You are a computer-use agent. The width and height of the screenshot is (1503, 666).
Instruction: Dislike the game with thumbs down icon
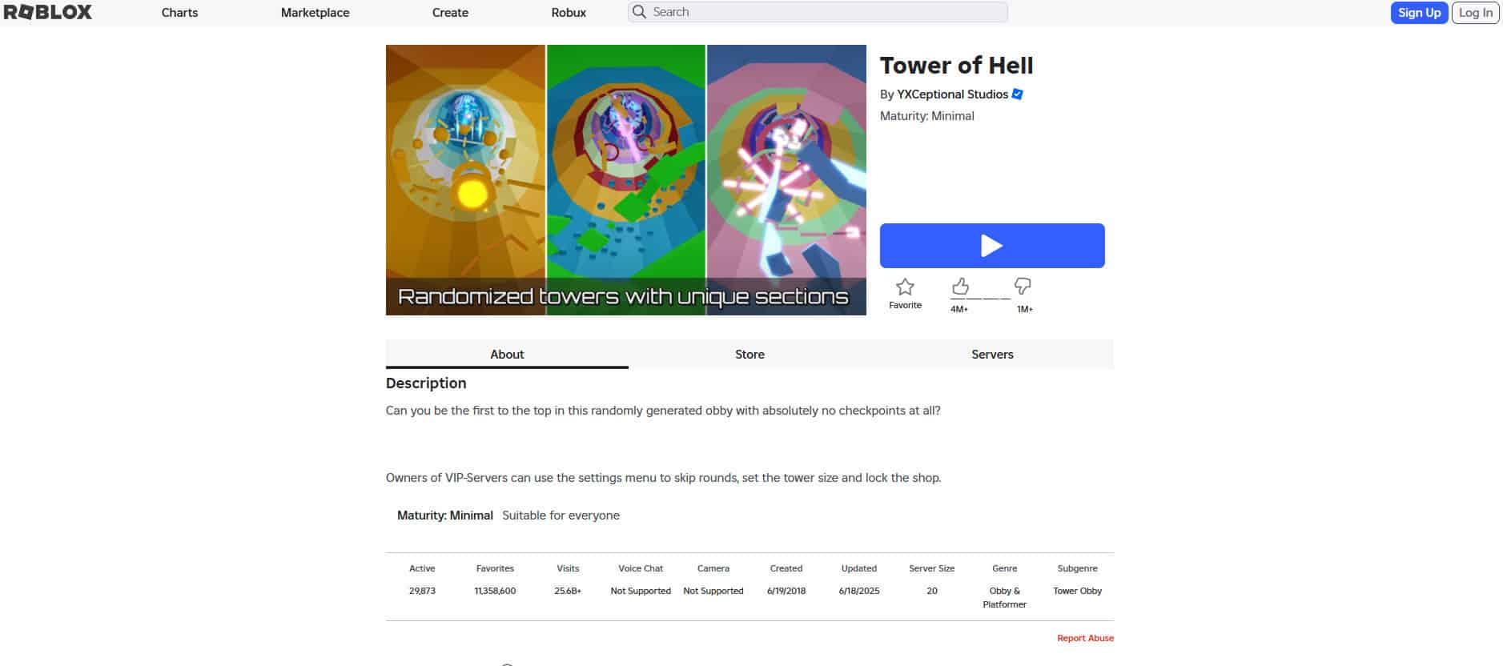click(x=1023, y=287)
